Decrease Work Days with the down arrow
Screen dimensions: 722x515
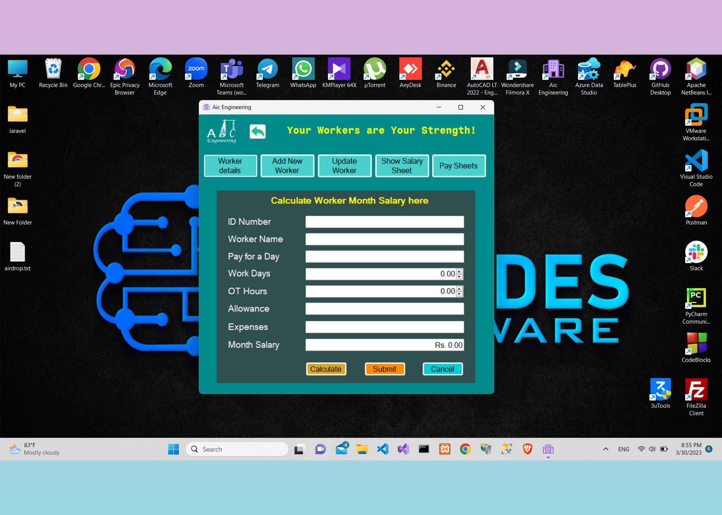459,276
